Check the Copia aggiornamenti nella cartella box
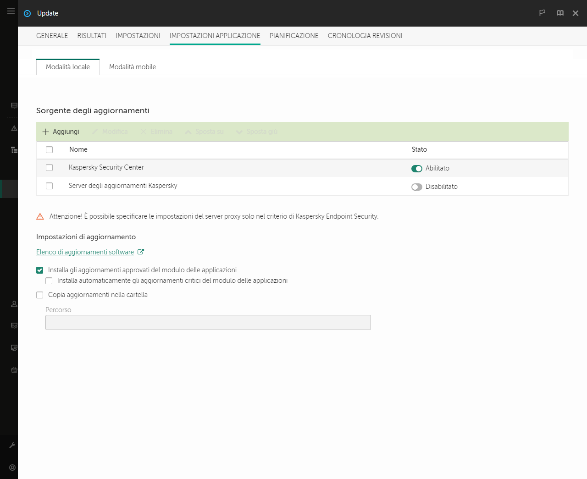Viewport: 587px width, 479px height. (x=40, y=295)
